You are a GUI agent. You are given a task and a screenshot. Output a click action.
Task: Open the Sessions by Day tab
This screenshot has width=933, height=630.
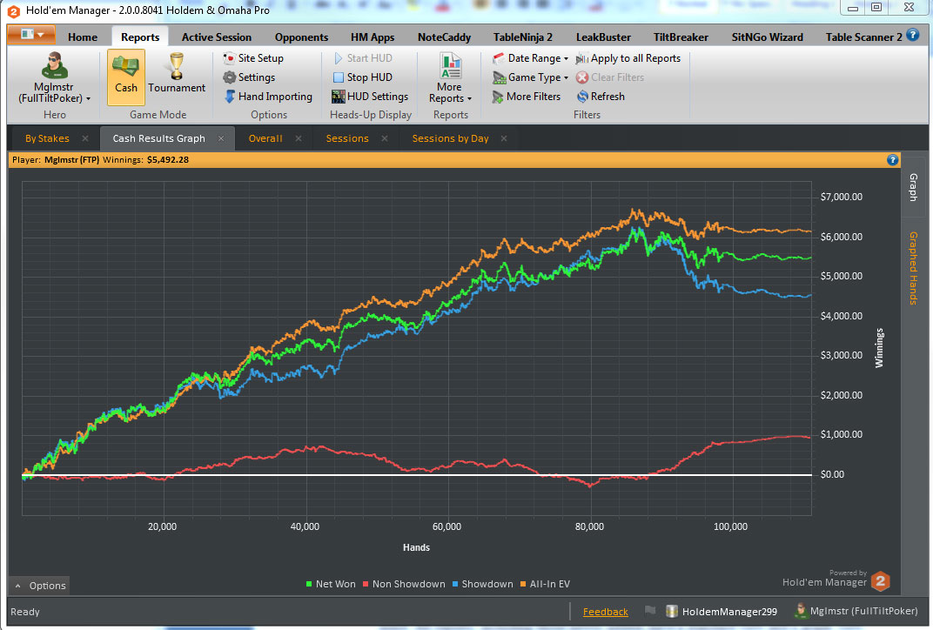coord(451,138)
